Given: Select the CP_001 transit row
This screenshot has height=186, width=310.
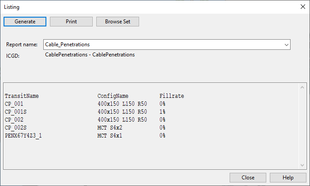Looking at the screenshot, I should (85, 104).
